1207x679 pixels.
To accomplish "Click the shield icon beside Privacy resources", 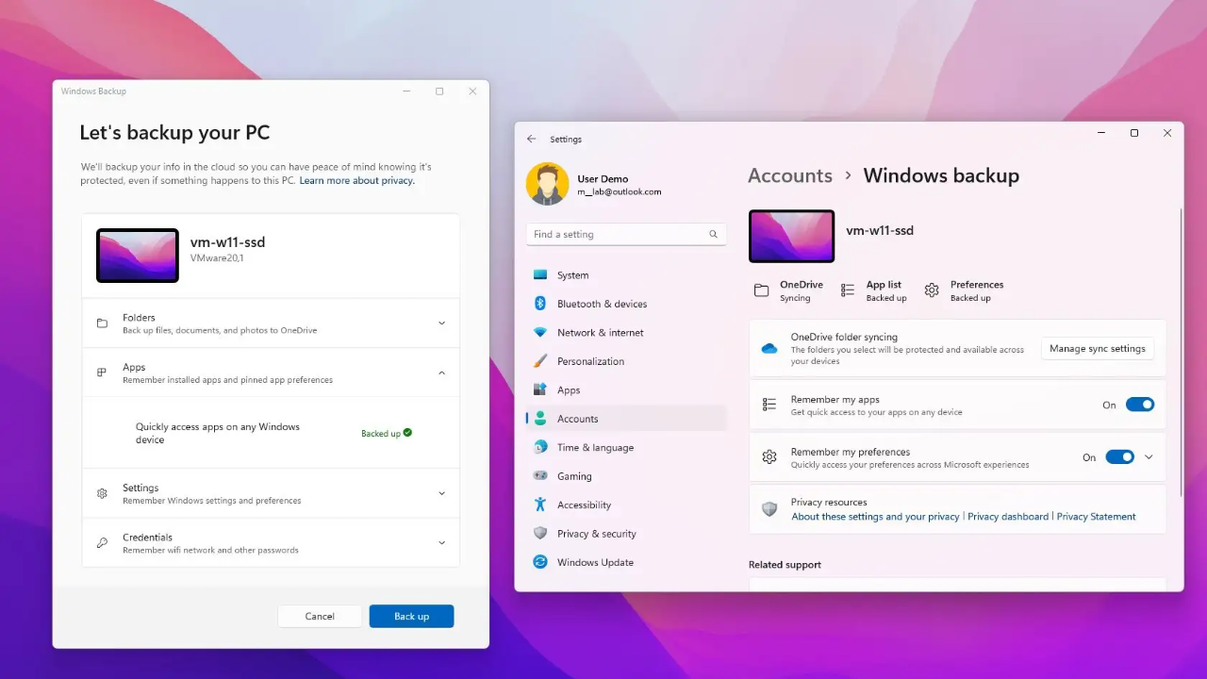I will coord(769,509).
